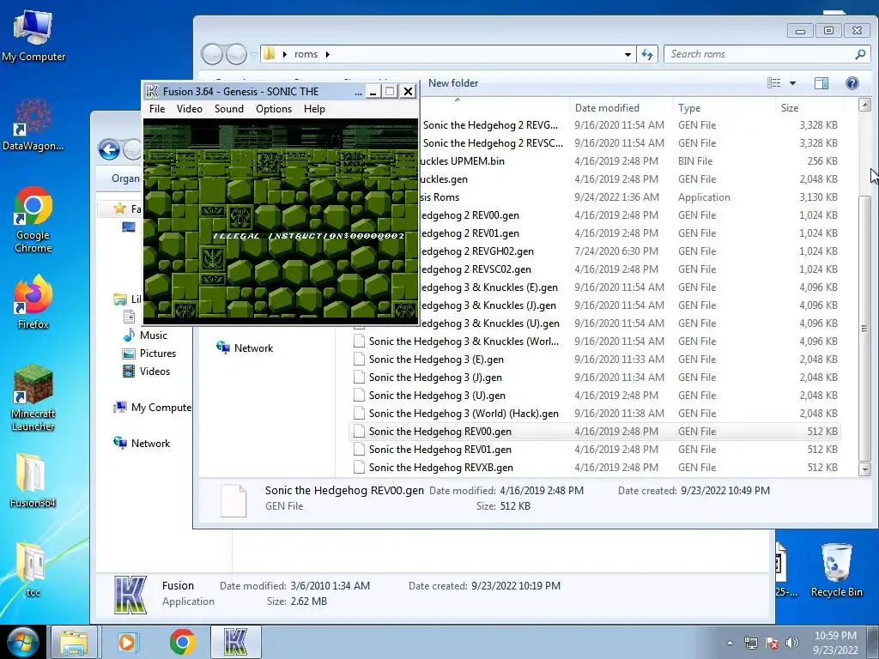879x659 pixels.
Task: Open DataWagon desktop shortcut
Action: (33, 124)
